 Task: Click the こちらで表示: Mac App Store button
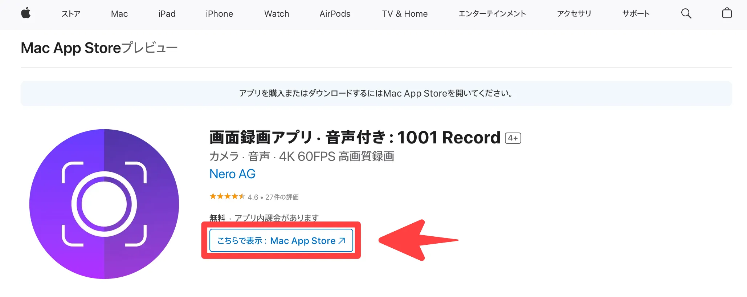[281, 240]
